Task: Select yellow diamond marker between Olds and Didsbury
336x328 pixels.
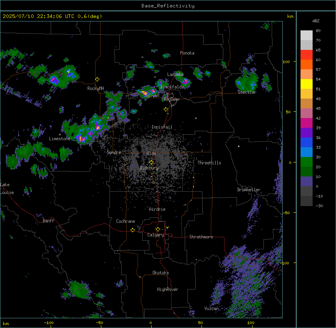Action: click(151, 162)
